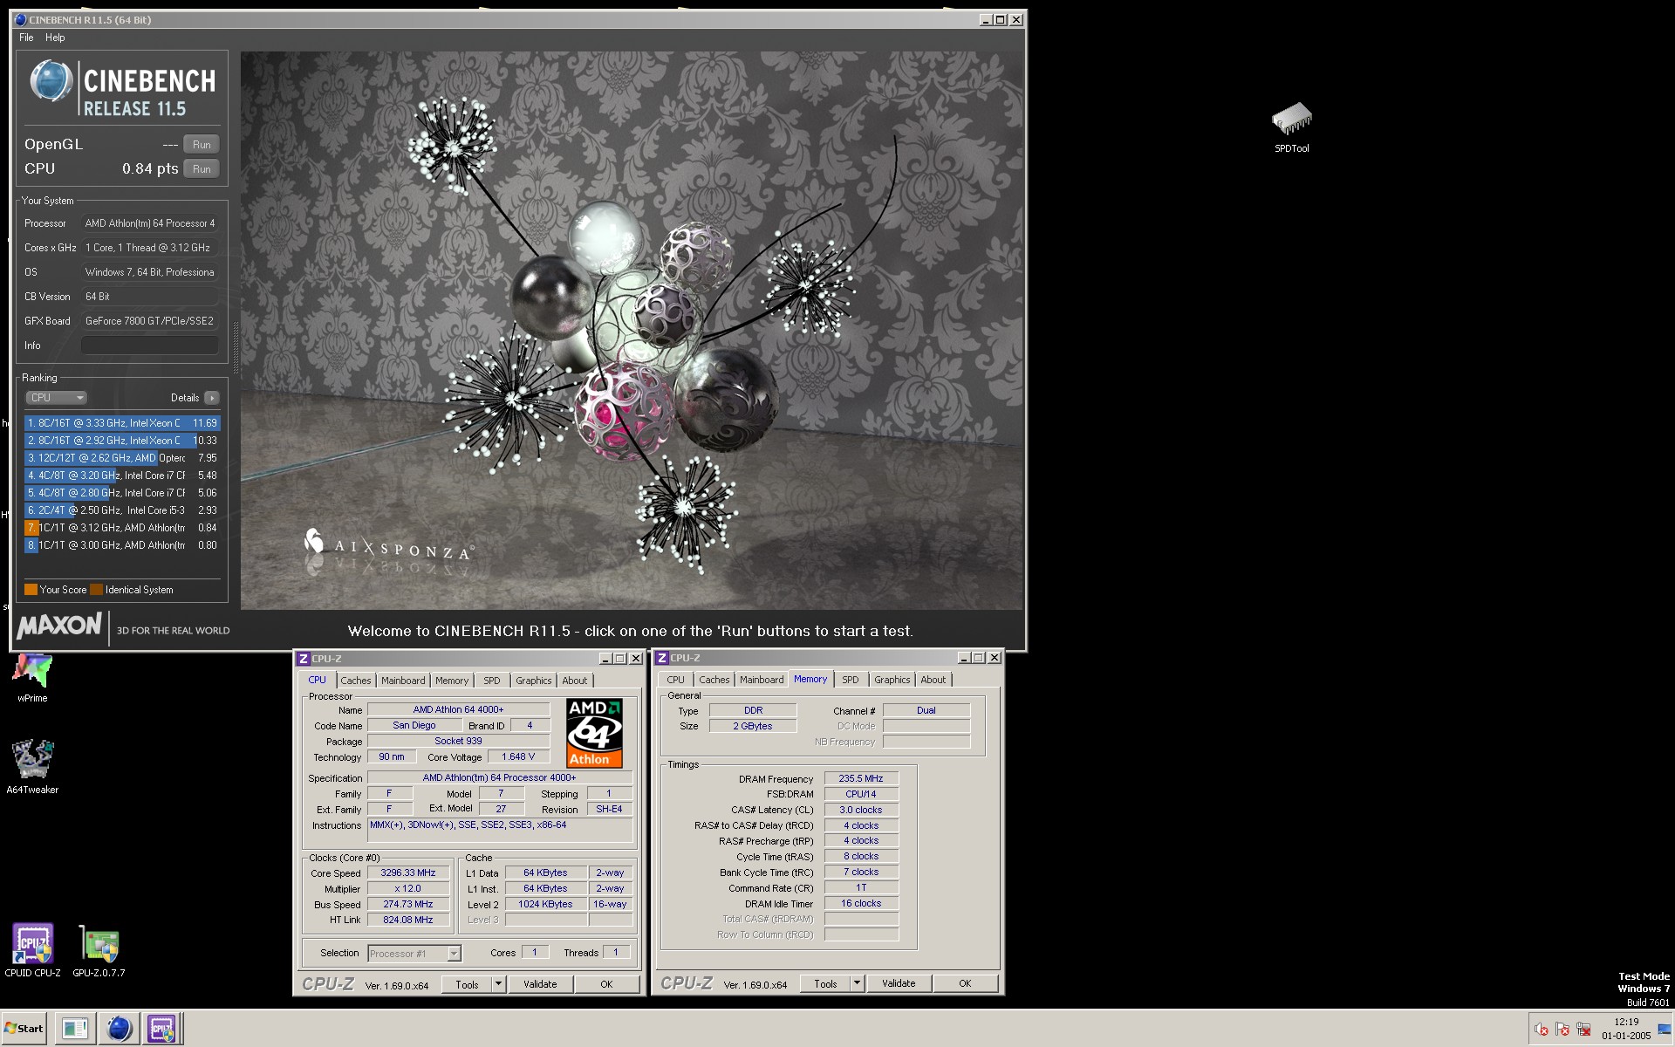The width and height of the screenshot is (1675, 1047).
Task: Switch to SPD tab in left CPU-Z window
Action: [492, 681]
